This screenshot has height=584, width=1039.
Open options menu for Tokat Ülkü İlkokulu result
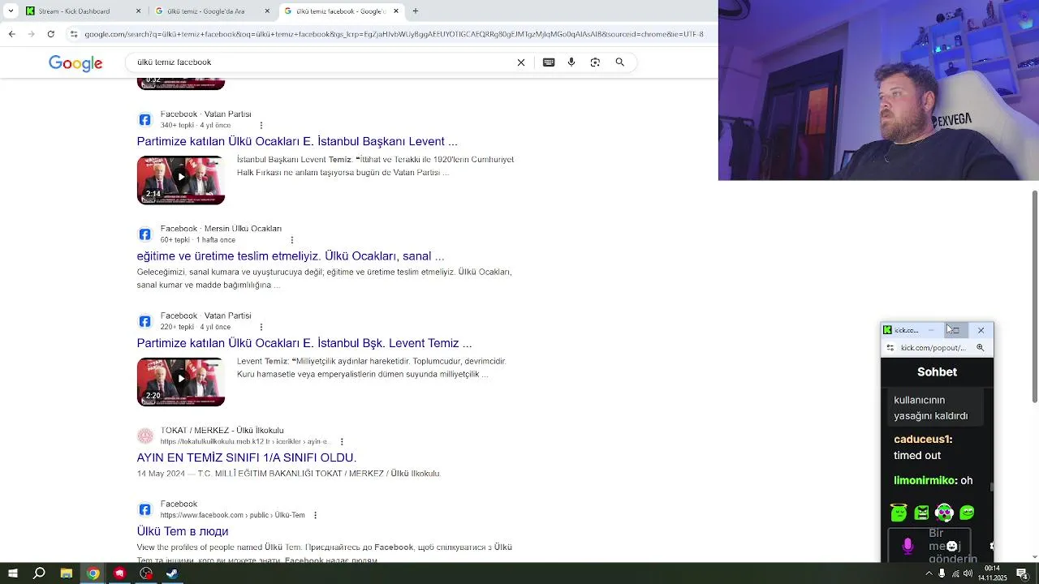(x=342, y=442)
